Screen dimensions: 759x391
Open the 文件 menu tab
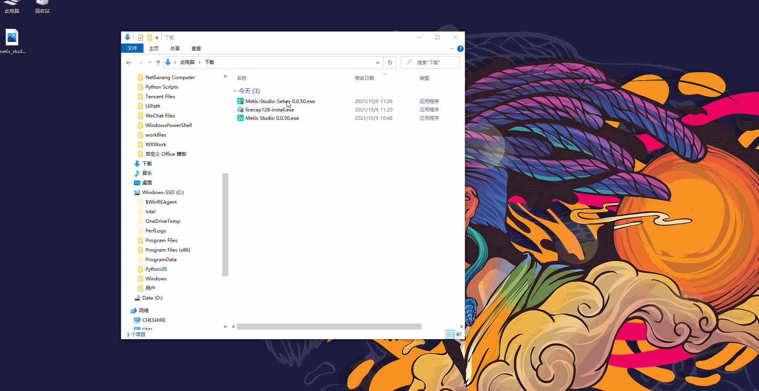click(x=132, y=48)
